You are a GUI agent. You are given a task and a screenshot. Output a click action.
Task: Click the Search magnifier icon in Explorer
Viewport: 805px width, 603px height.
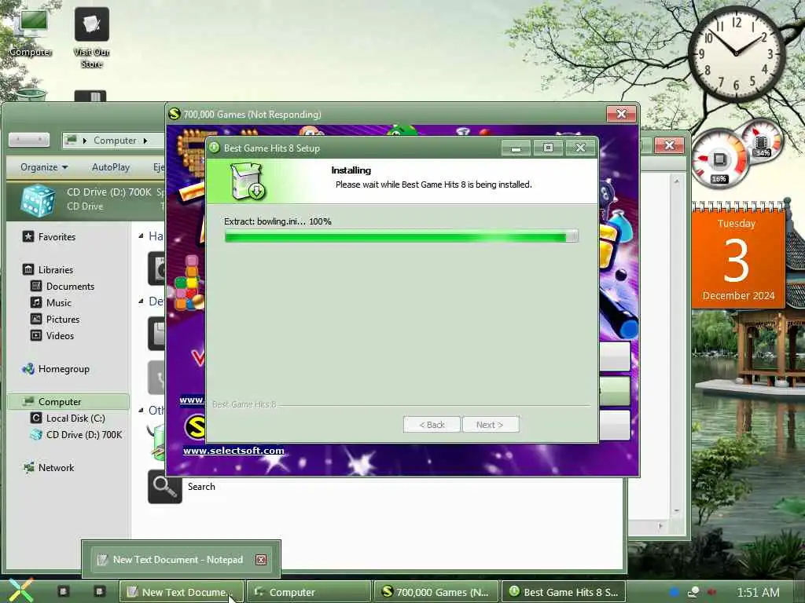pos(165,487)
